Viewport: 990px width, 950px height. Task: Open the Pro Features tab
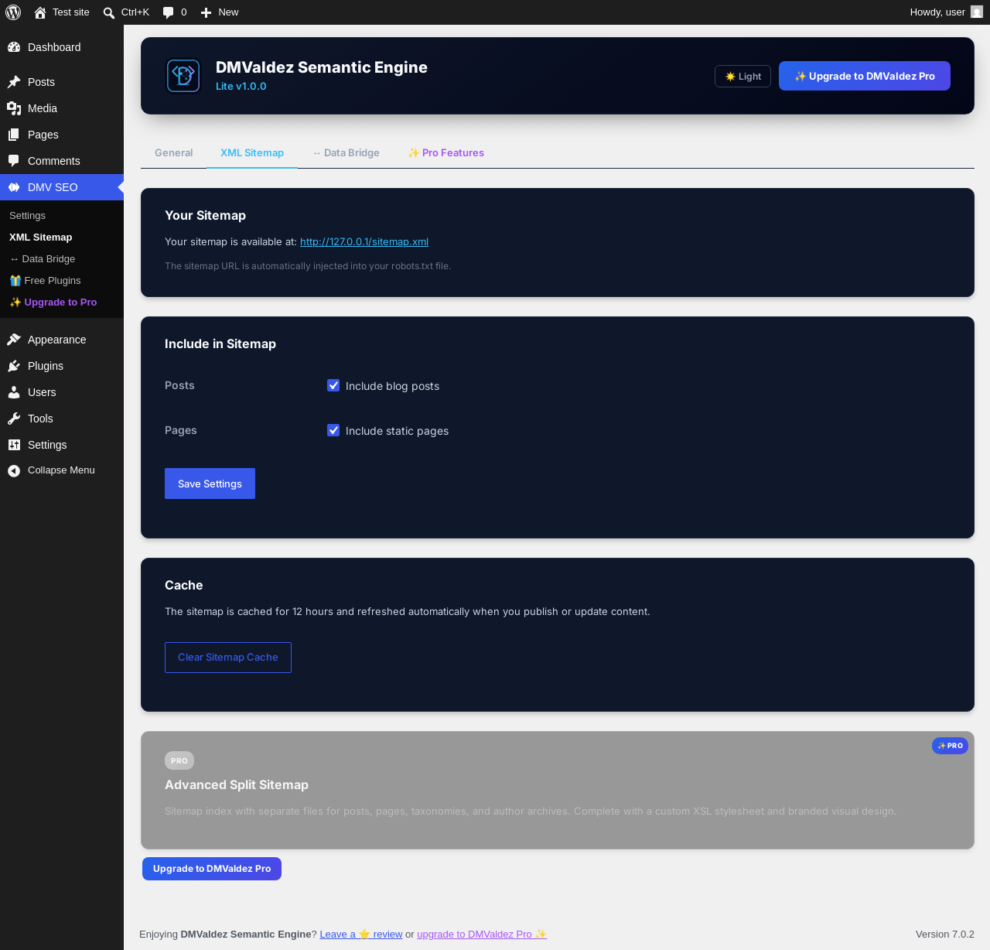pos(446,153)
